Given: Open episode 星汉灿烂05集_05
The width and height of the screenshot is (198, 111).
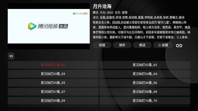Looking at the screenshot, I should coord(53,83).
